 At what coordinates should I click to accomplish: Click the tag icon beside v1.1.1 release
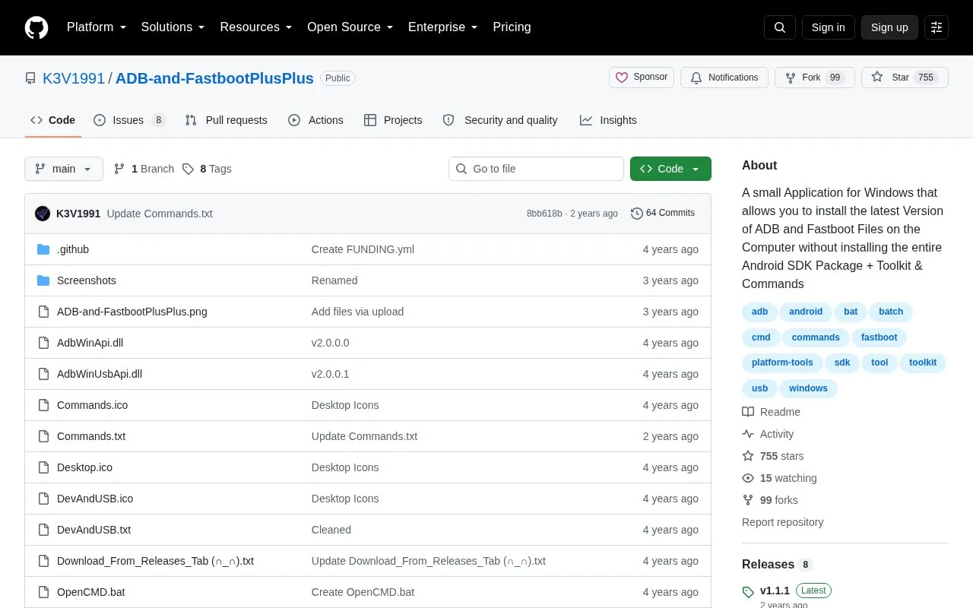point(748,591)
